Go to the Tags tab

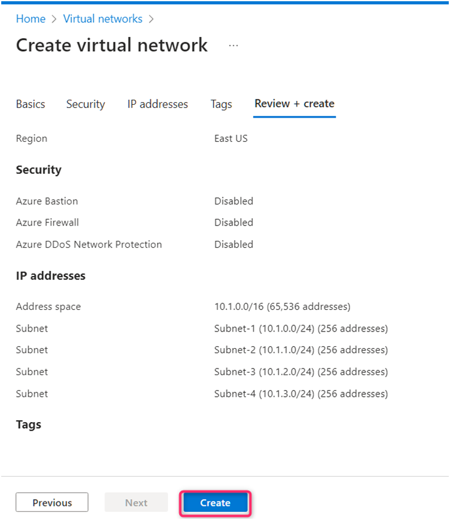(221, 104)
